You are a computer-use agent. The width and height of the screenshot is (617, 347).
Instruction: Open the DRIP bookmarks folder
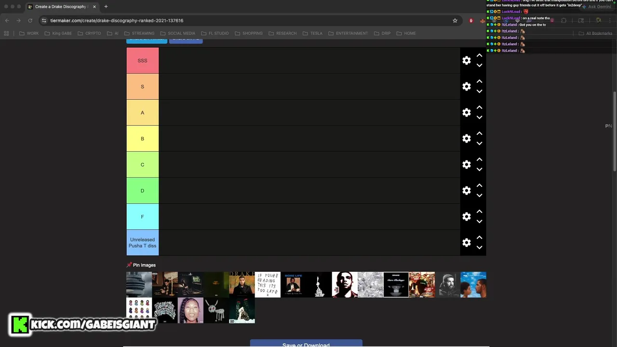382,33
